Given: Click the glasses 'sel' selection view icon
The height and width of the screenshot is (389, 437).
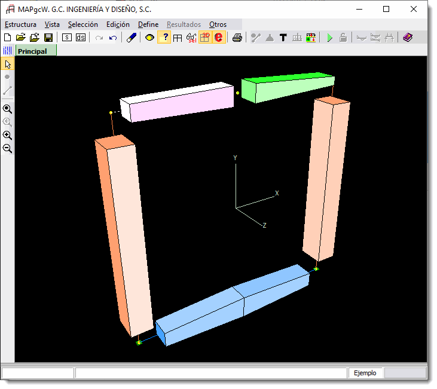Looking at the screenshot, I should [191, 38].
